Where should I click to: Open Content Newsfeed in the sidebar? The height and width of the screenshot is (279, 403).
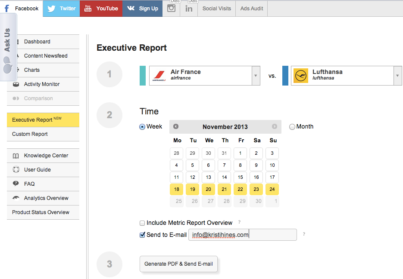(43, 56)
